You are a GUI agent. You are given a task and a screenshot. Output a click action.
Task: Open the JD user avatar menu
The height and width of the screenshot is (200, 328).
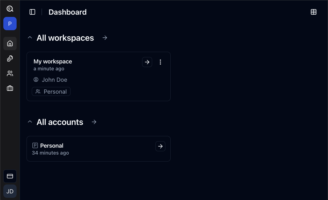click(x=10, y=191)
